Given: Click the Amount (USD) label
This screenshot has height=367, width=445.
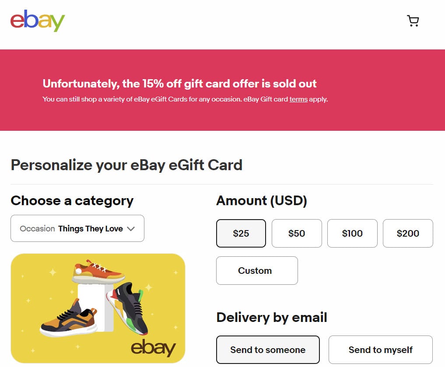Looking at the screenshot, I should [x=262, y=201].
